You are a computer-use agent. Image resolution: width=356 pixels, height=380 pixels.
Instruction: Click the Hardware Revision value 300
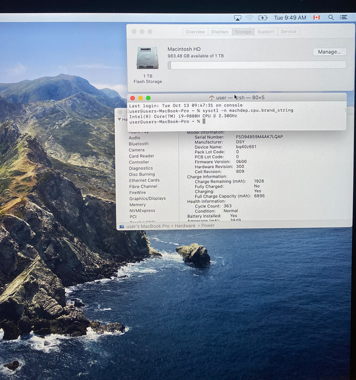[x=240, y=167]
